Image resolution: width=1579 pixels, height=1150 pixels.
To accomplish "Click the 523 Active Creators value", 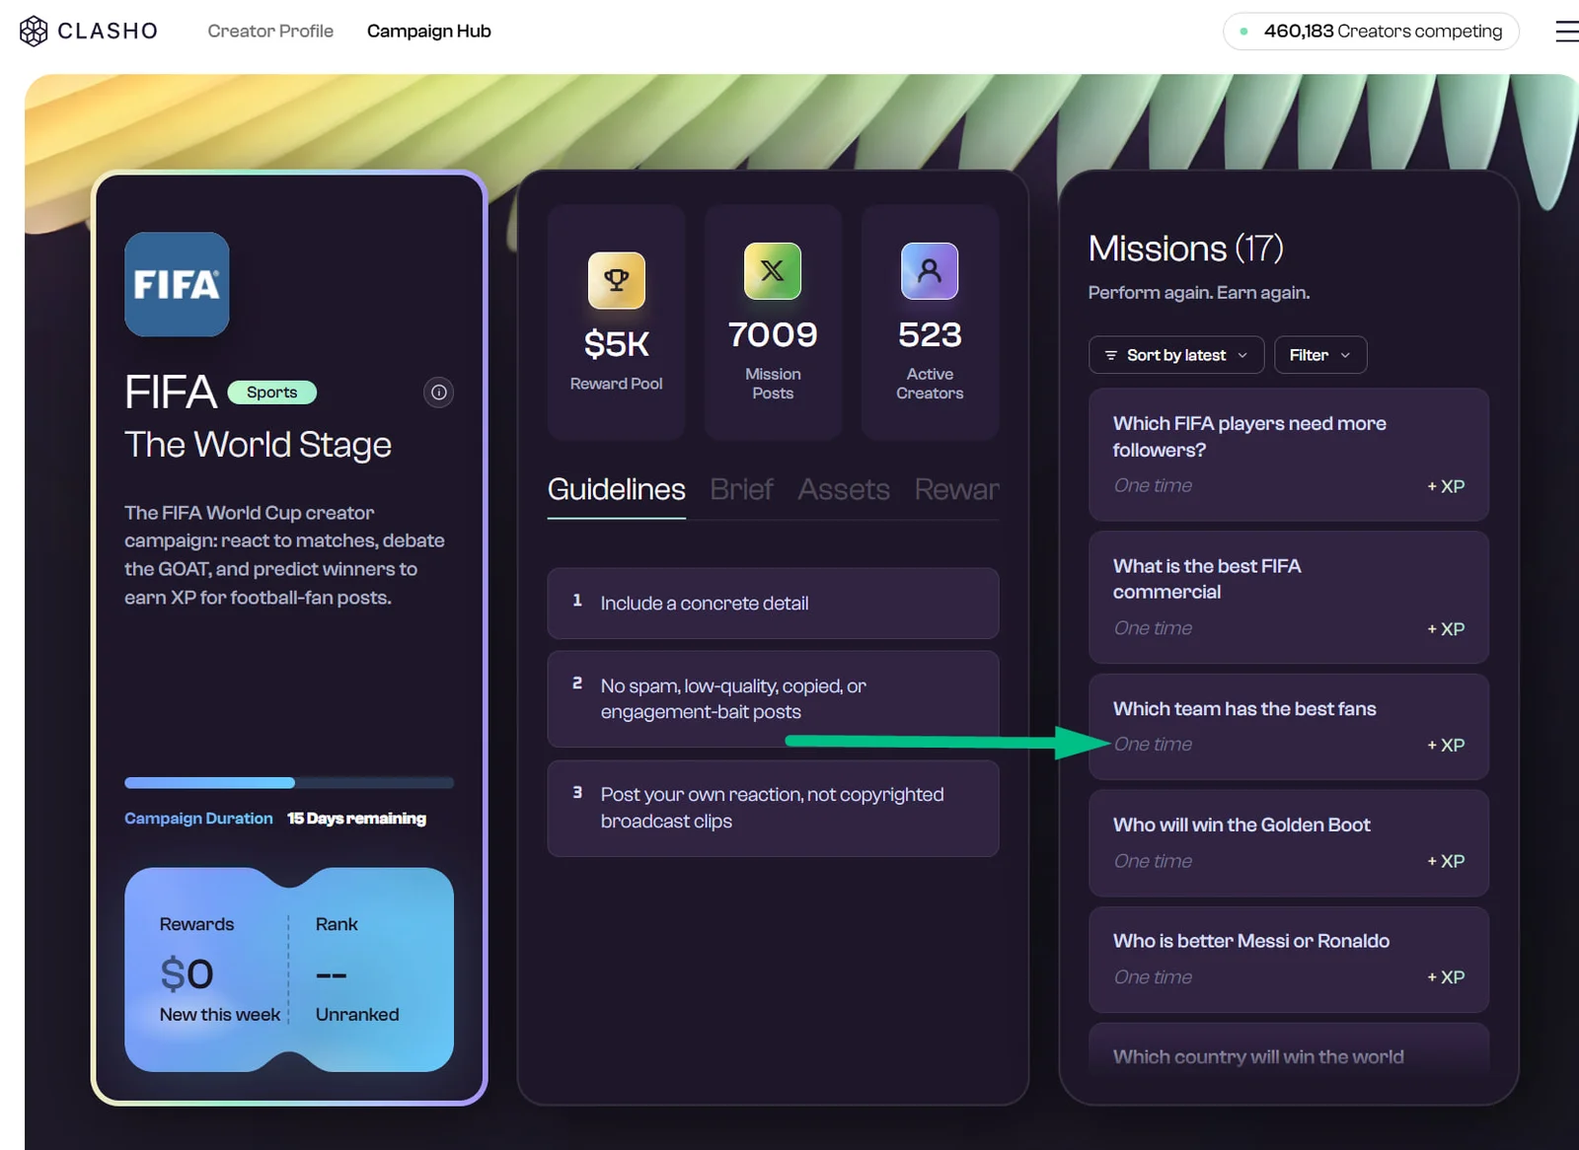I will 930,334.
